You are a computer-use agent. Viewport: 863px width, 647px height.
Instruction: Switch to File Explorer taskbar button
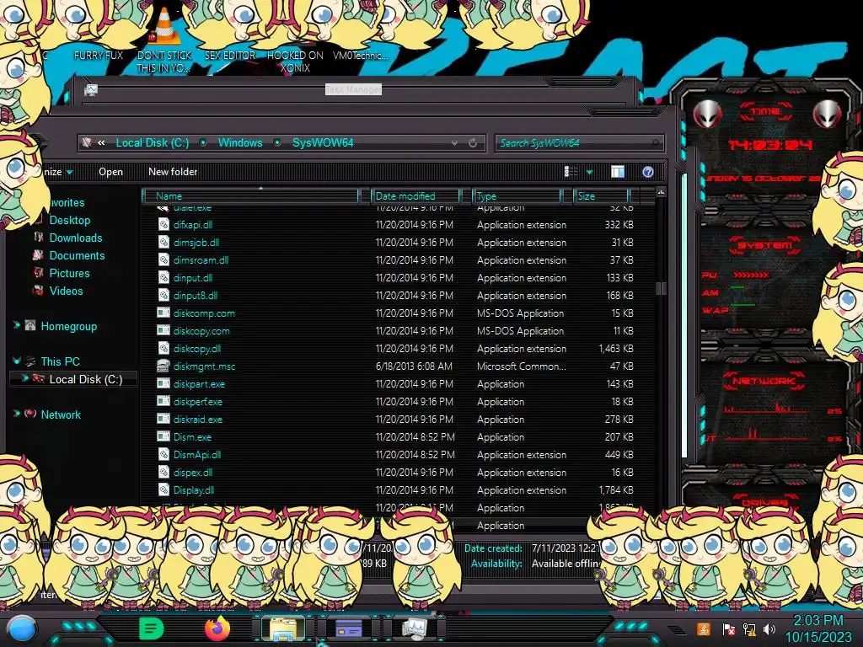tap(283, 628)
